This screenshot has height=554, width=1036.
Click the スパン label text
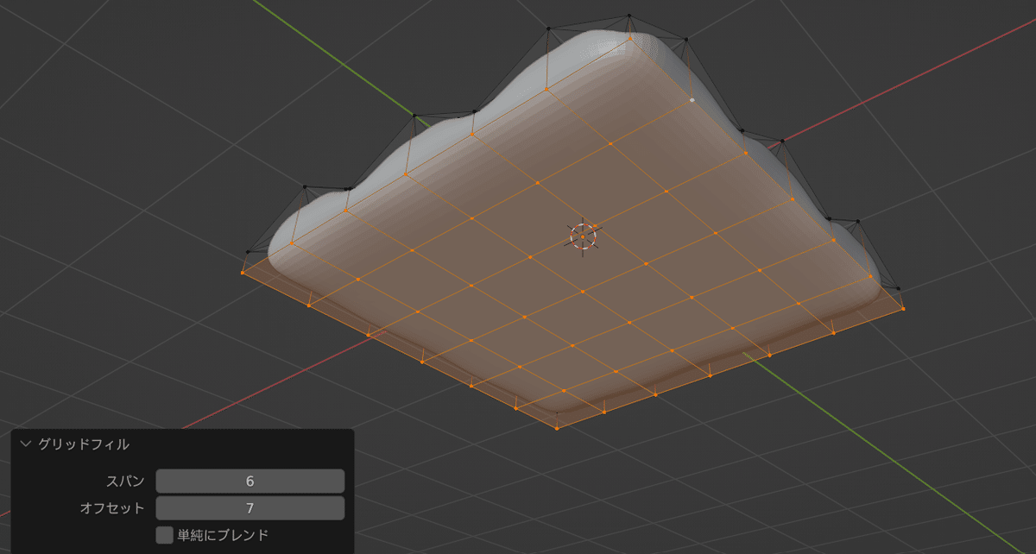tap(125, 482)
